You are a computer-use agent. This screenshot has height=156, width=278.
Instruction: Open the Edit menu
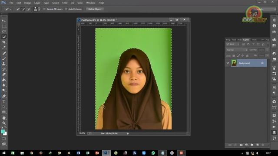[19, 3]
